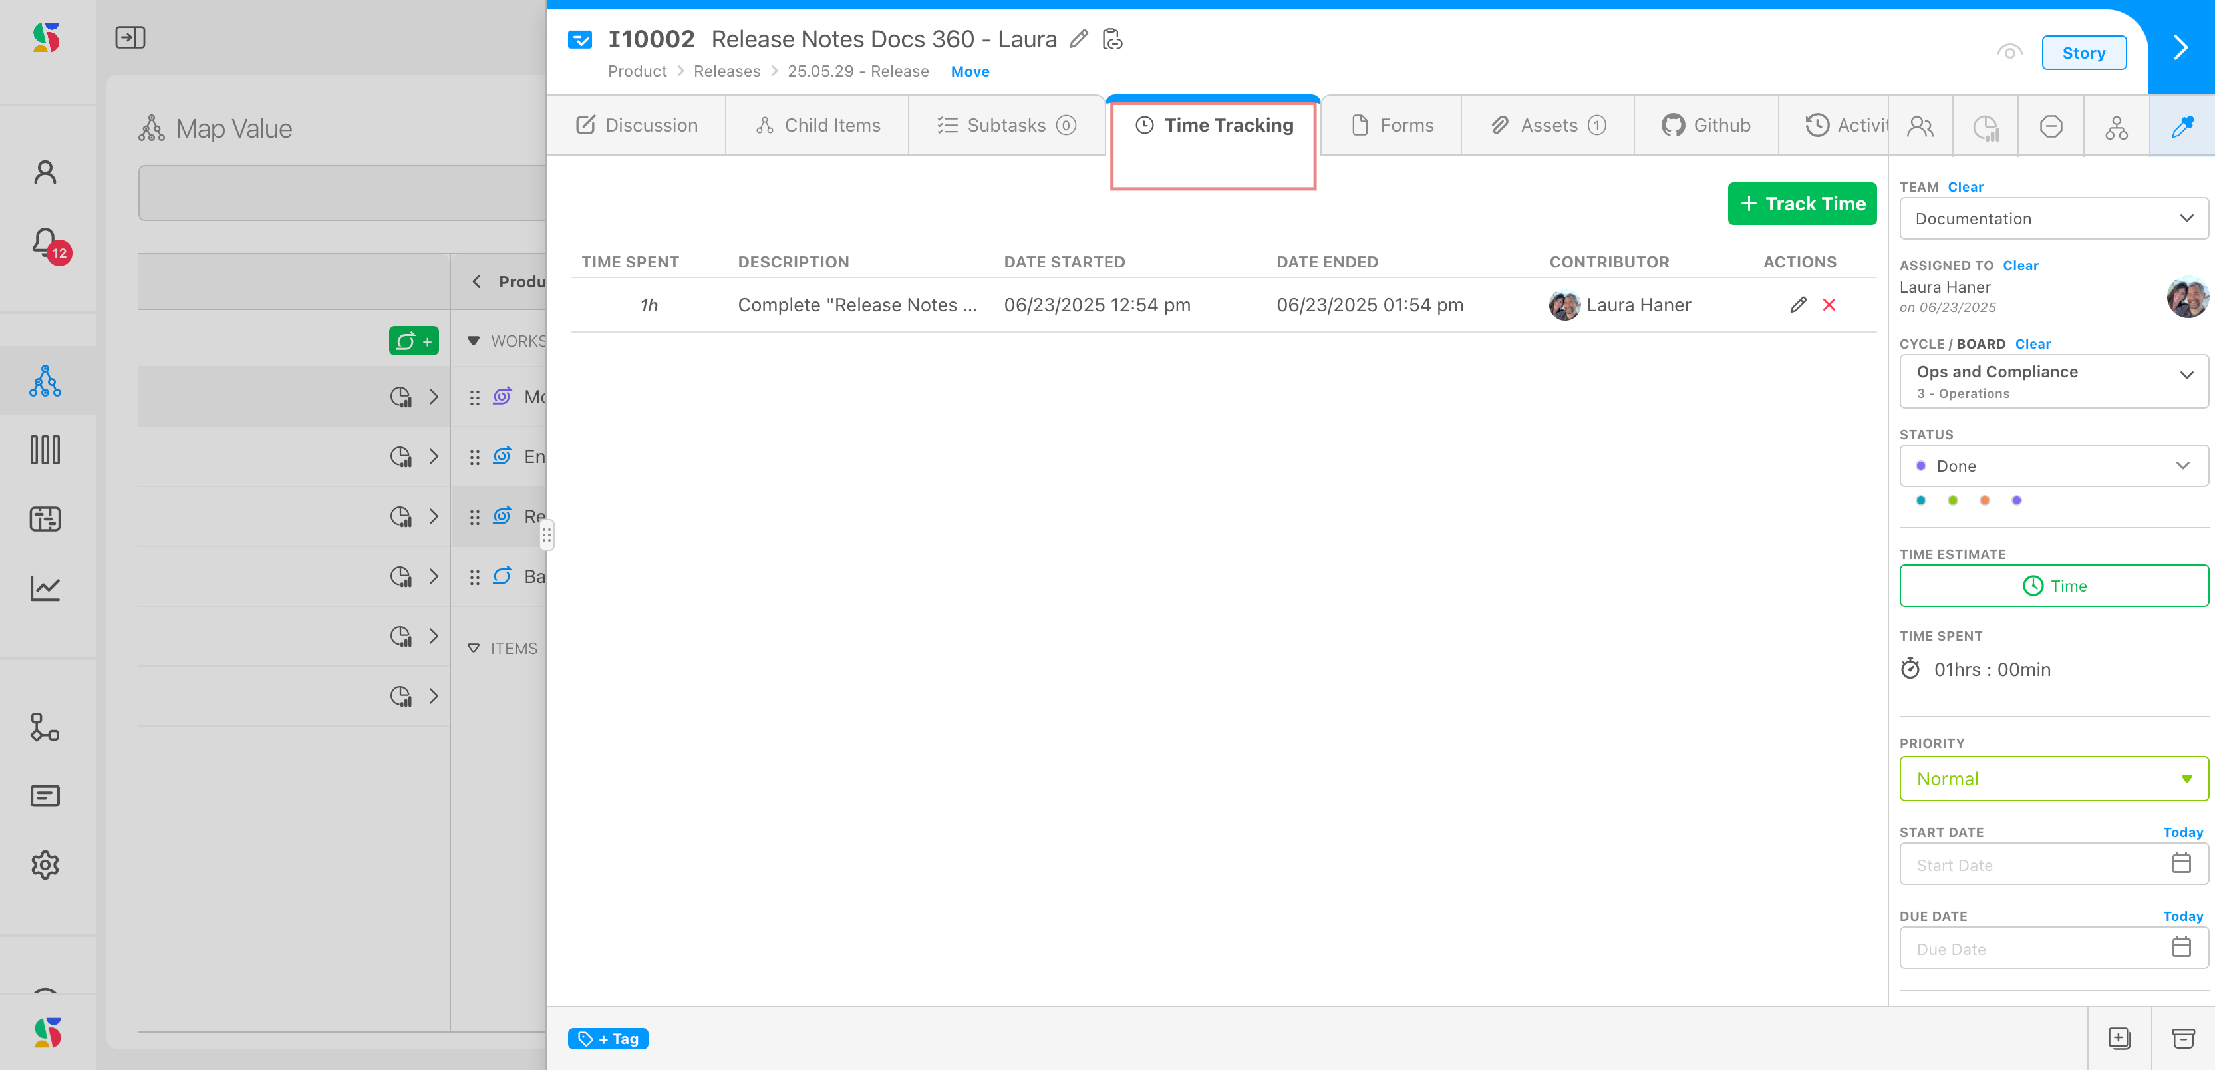Switch to the Discussion tab
This screenshot has width=2215, height=1070.
(x=637, y=126)
